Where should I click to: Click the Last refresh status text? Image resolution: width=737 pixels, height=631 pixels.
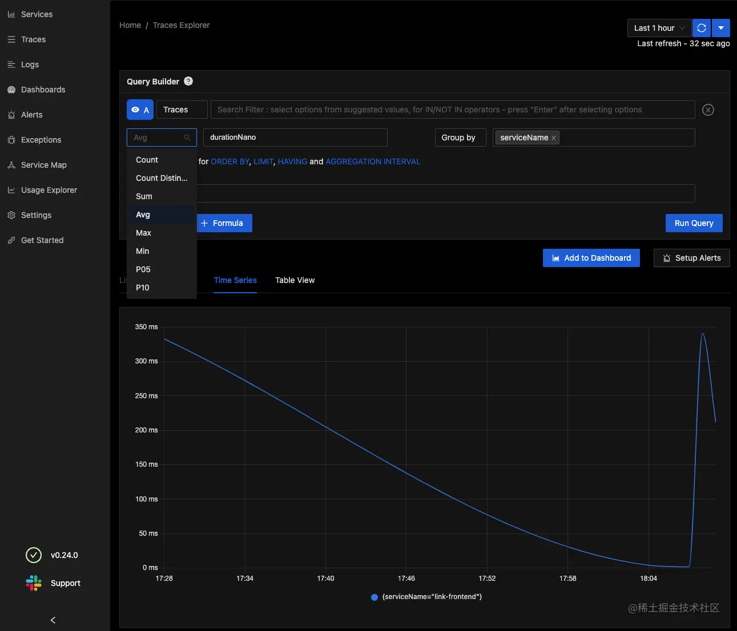pos(683,43)
